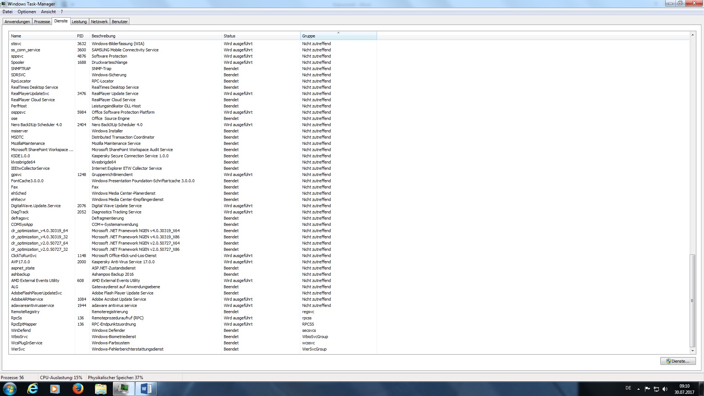This screenshot has height=396, width=704.
Task: Select the osppsvc service
Action: 192,112
